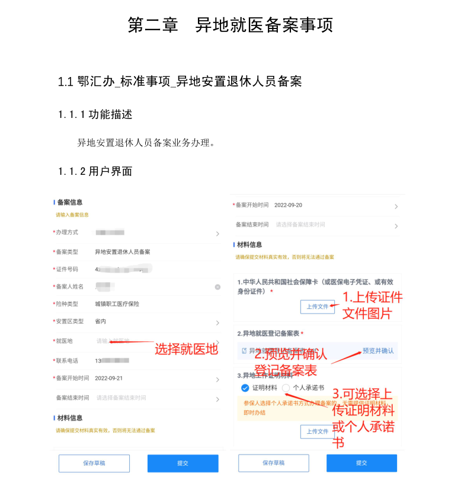Click the 证件号码 value field
Viewport: 461px width, 486px height.
coord(123,268)
